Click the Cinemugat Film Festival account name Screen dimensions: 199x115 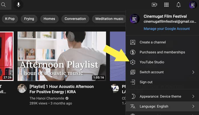(x=165, y=16)
